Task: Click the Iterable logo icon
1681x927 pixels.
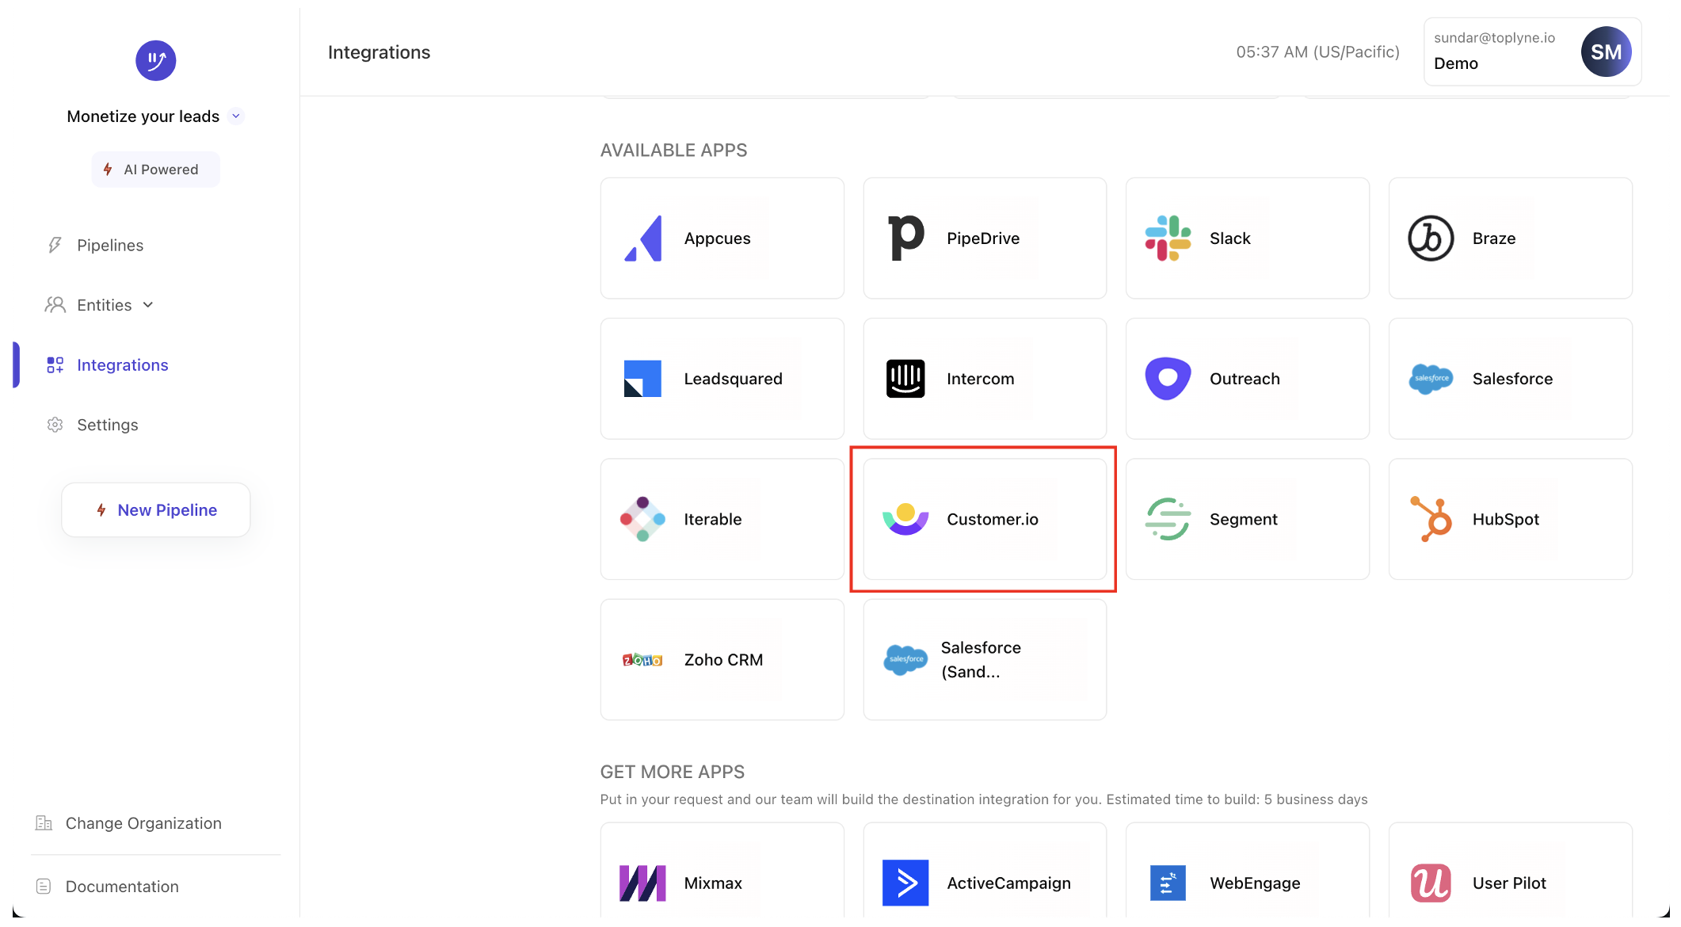Action: [642, 519]
